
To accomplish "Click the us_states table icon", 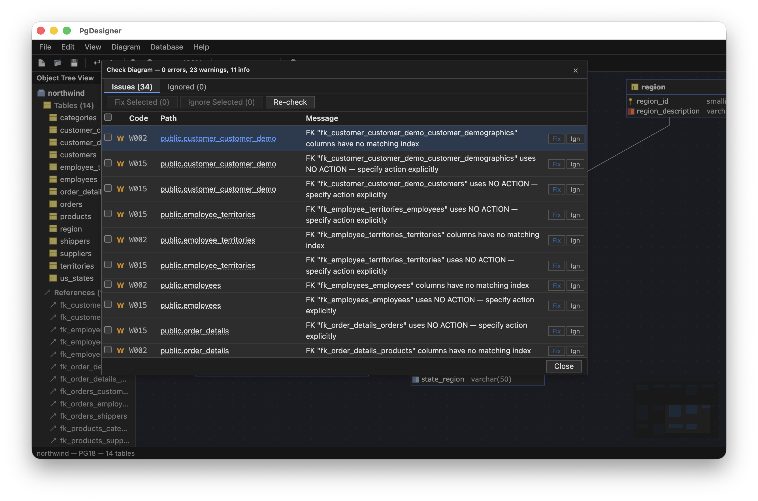I will (x=53, y=278).
